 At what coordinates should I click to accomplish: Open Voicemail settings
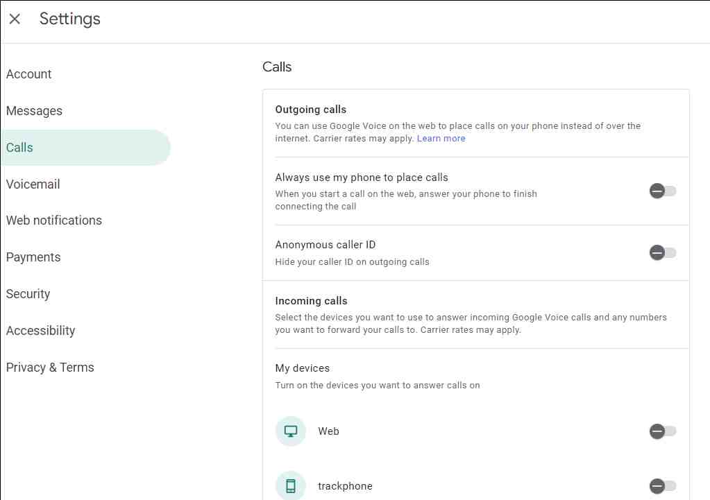pos(33,184)
